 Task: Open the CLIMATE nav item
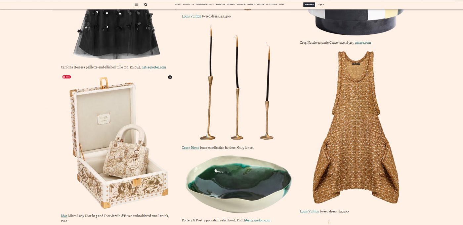[231, 5]
